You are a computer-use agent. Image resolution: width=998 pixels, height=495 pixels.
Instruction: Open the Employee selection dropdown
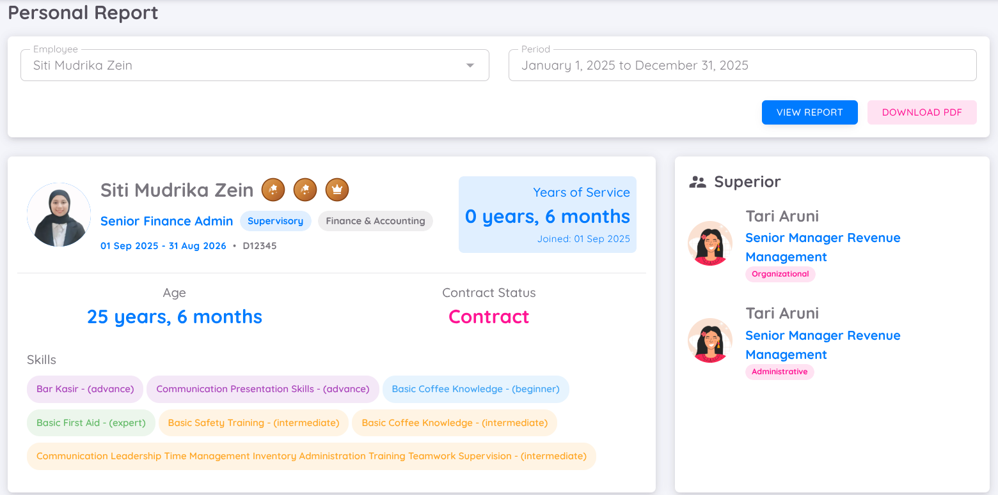[255, 65]
